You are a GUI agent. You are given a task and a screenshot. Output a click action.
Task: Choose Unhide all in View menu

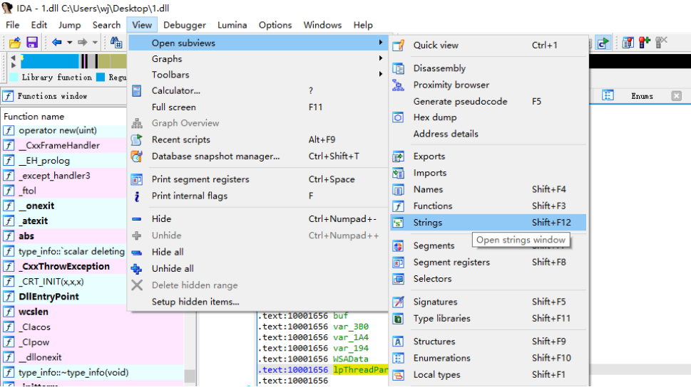pyautogui.click(x=258, y=269)
